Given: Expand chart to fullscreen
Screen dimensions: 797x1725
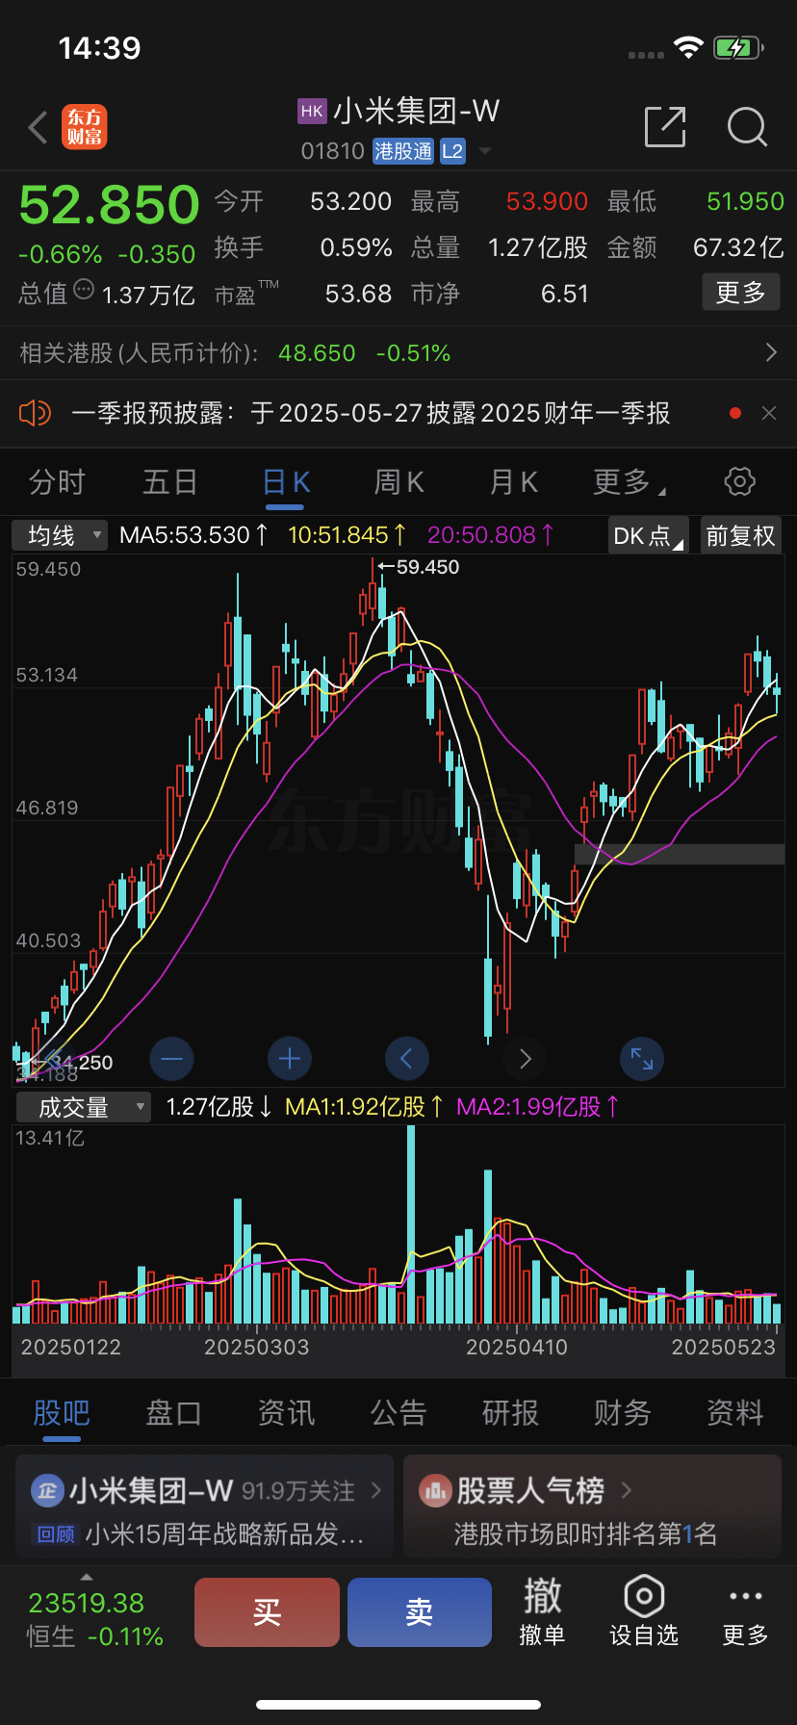Looking at the screenshot, I should pyautogui.click(x=642, y=1059).
